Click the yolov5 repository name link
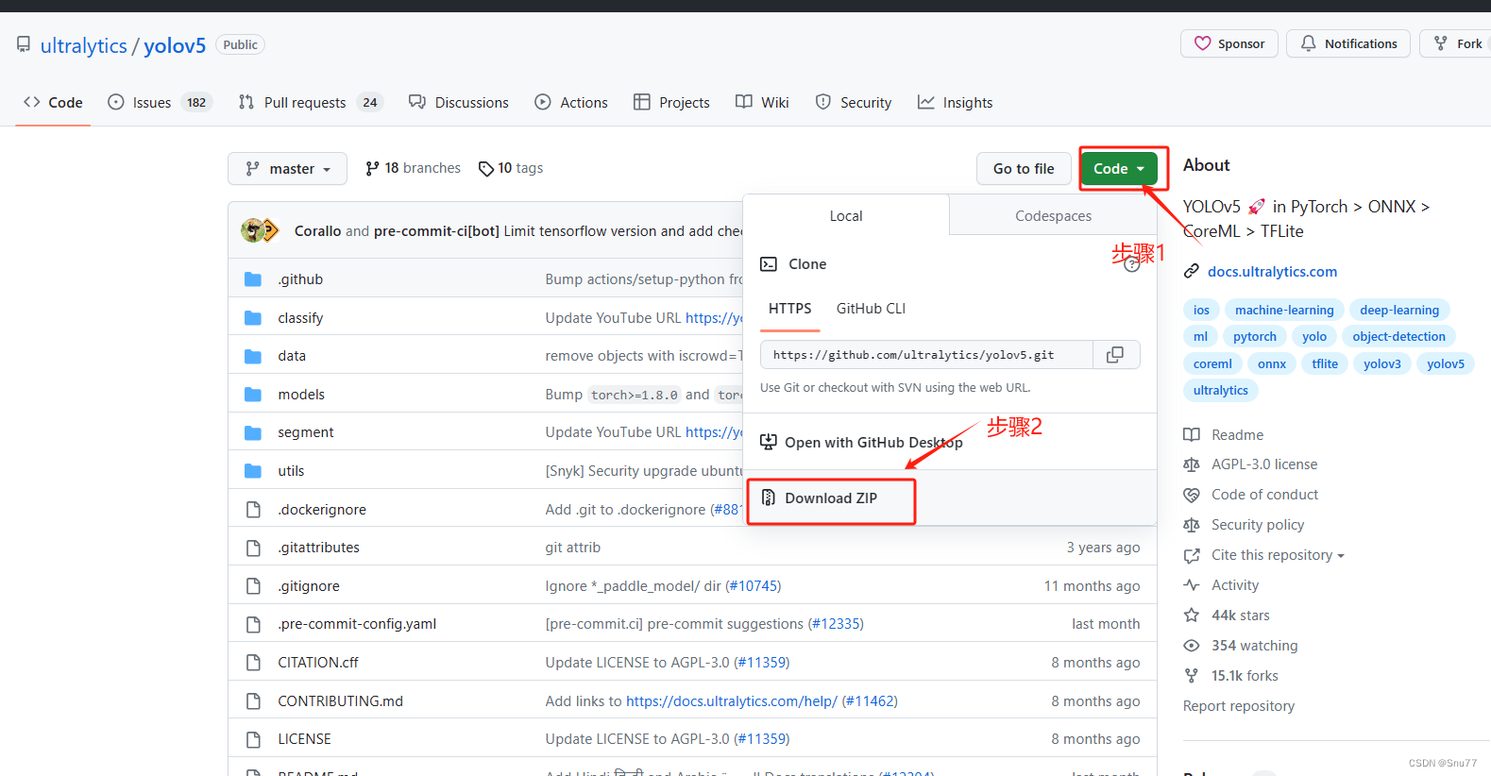1491x776 pixels. click(175, 45)
